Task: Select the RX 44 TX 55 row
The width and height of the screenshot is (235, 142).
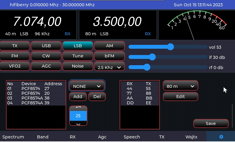Action: (x=140, y=88)
